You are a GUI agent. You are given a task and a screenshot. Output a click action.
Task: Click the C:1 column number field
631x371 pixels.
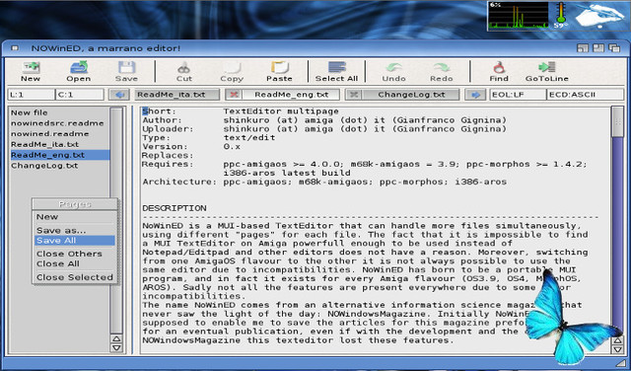coord(80,95)
